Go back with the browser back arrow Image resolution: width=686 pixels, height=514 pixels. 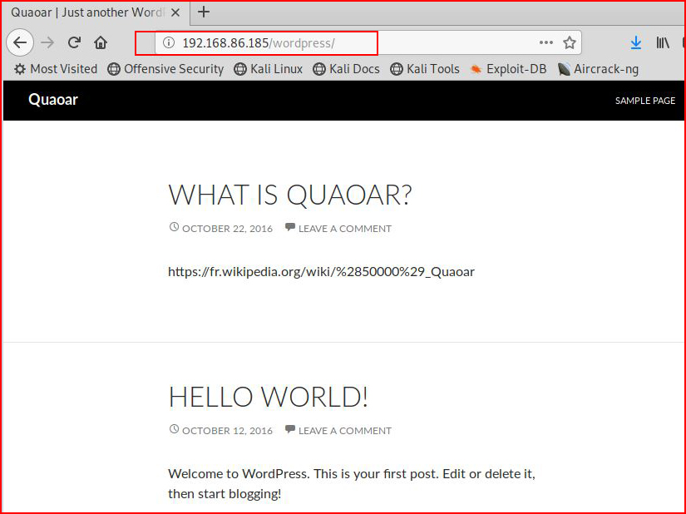click(x=20, y=42)
